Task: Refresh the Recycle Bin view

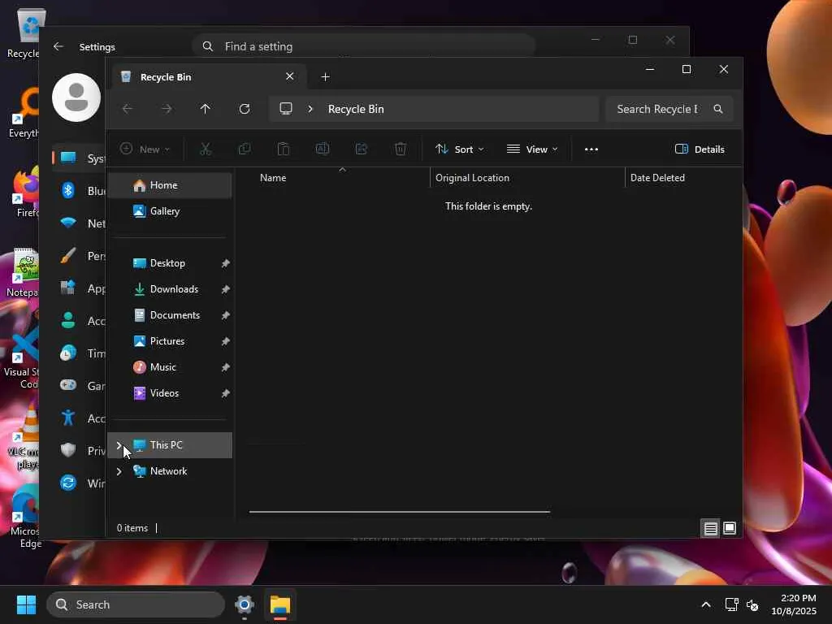Action: (x=245, y=109)
